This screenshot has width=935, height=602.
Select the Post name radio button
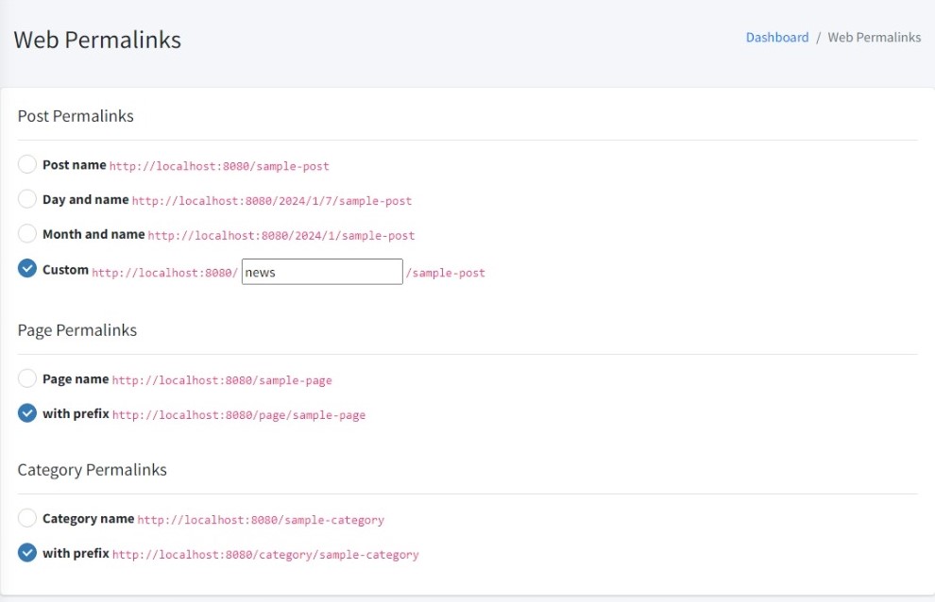(27, 165)
